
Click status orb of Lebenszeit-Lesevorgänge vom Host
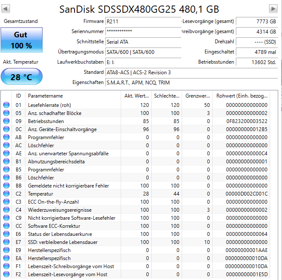click(x=6, y=274)
